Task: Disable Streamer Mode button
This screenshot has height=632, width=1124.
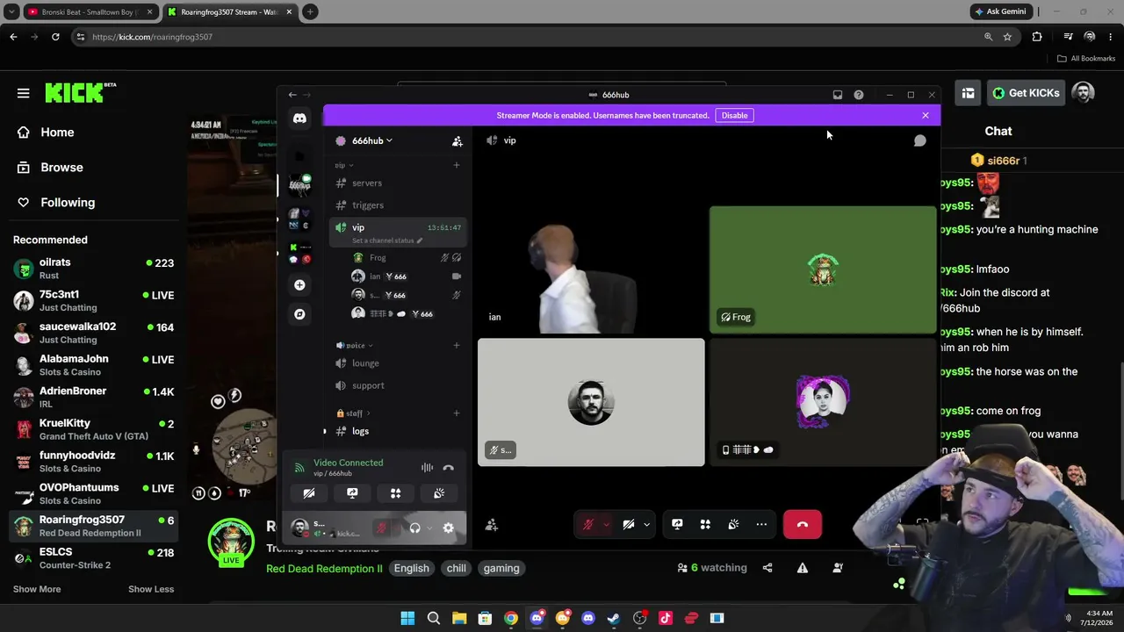Action: pyautogui.click(x=734, y=115)
